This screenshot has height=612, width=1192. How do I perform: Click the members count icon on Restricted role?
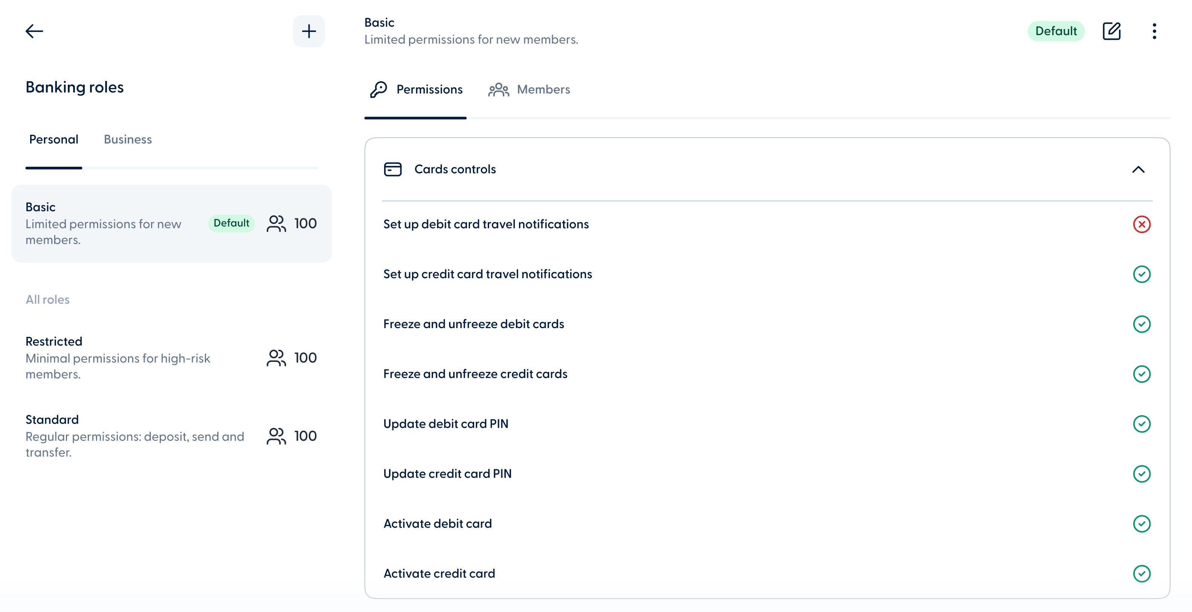click(276, 358)
